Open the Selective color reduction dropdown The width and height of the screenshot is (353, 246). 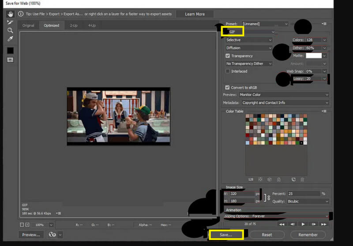point(249,40)
